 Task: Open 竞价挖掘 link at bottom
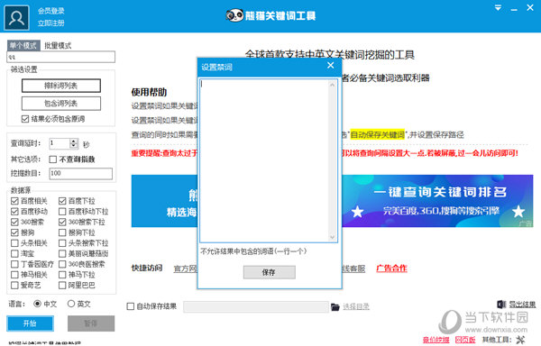436,340
